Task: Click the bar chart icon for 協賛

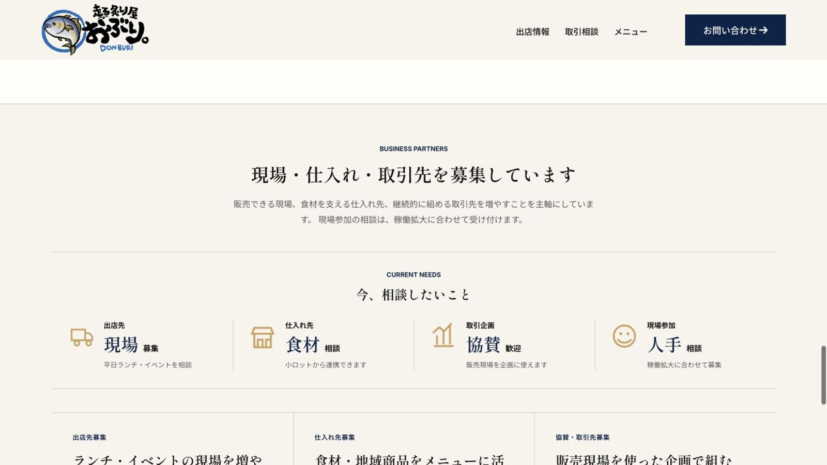Action: coord(443,335)
